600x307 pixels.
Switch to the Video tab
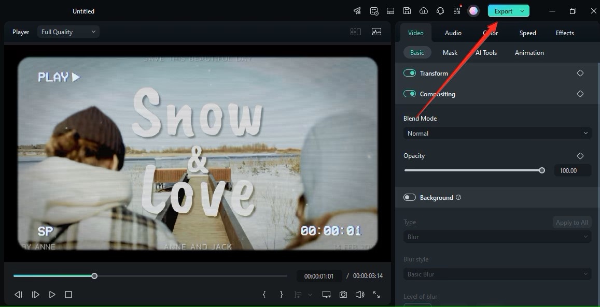click(x=415, y=33)
